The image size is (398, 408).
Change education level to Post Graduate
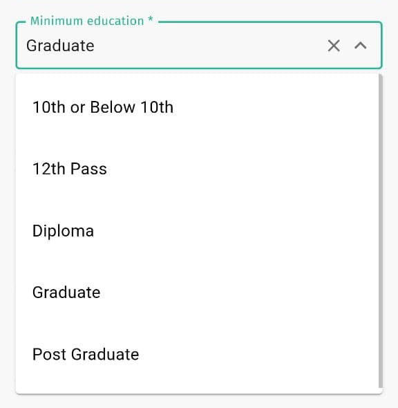198,354
